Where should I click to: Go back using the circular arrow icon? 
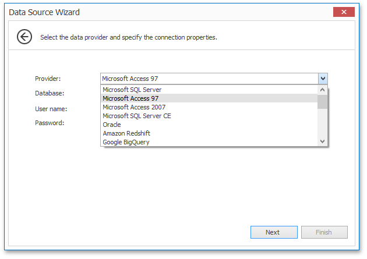24,37
